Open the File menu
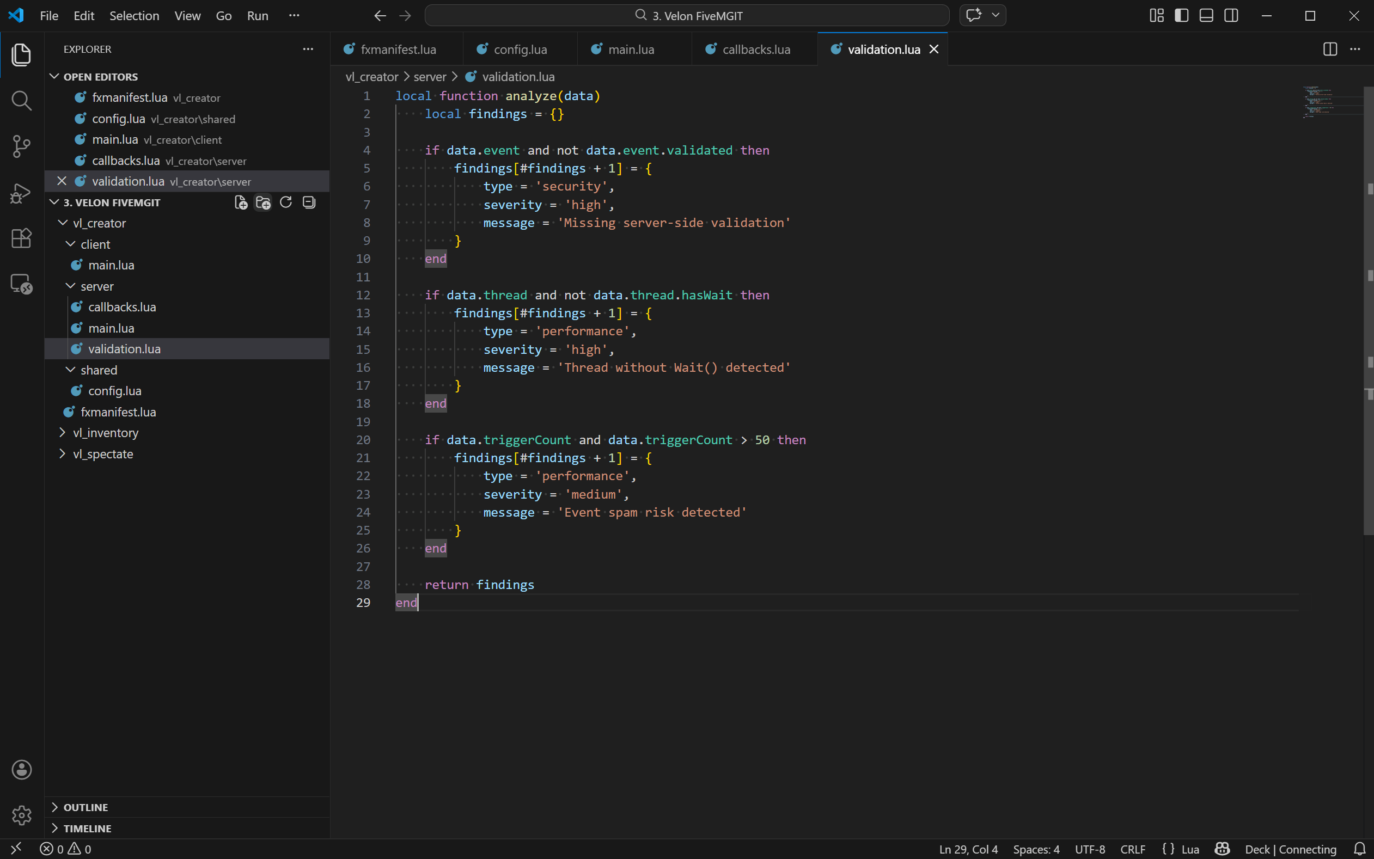Image resolution: width=1374 pixels, height=859 pixels. tap(50, 16)
